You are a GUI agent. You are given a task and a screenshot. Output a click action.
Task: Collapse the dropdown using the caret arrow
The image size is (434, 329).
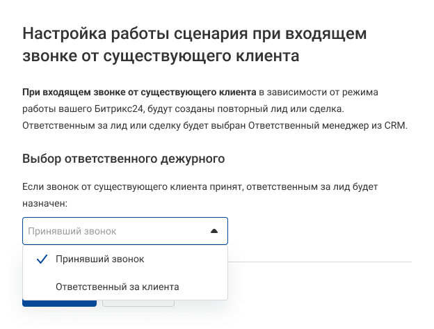coord(214,231)
